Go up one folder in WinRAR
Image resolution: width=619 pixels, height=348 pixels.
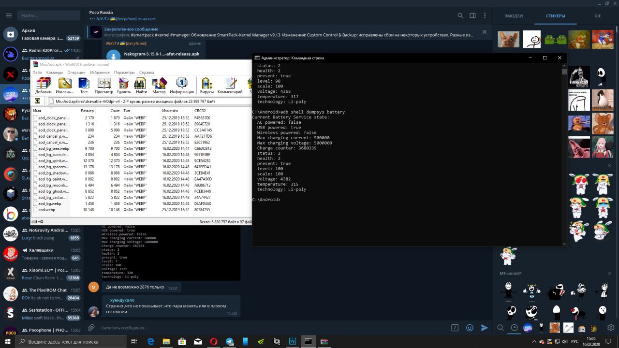click(37, 101)
